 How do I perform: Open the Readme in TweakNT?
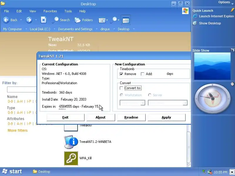point(131,118)
